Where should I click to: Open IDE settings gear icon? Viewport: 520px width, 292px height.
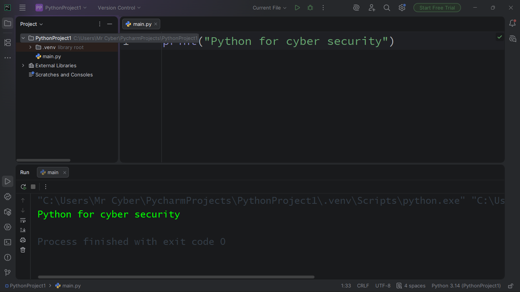(x=402, y=8)
